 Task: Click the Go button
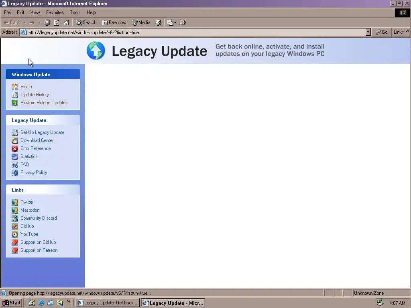click(x=382, y=32)
